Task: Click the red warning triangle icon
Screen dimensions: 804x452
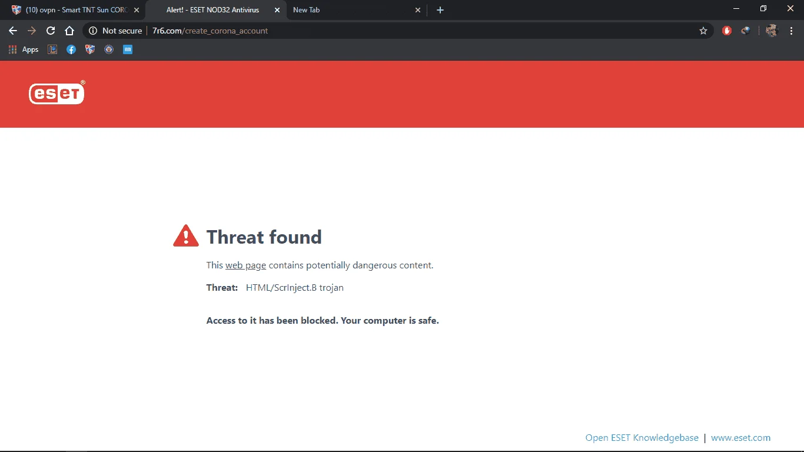Action: [186, 235]
